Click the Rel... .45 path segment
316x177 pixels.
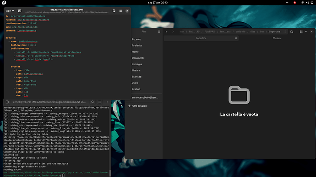coord(194,32)
